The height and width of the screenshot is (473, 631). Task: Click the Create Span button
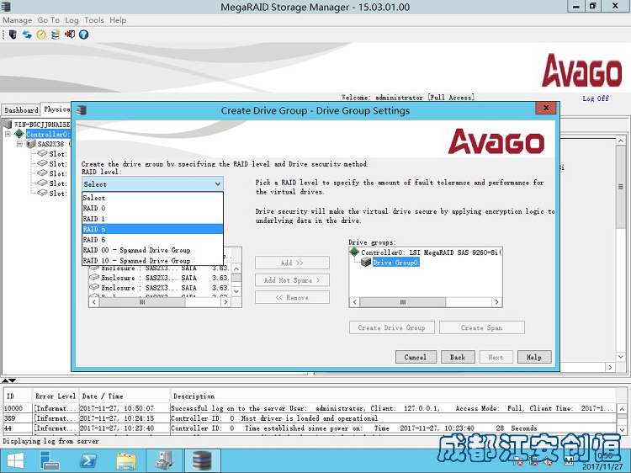pyautogui.click(x=482, y=327)
